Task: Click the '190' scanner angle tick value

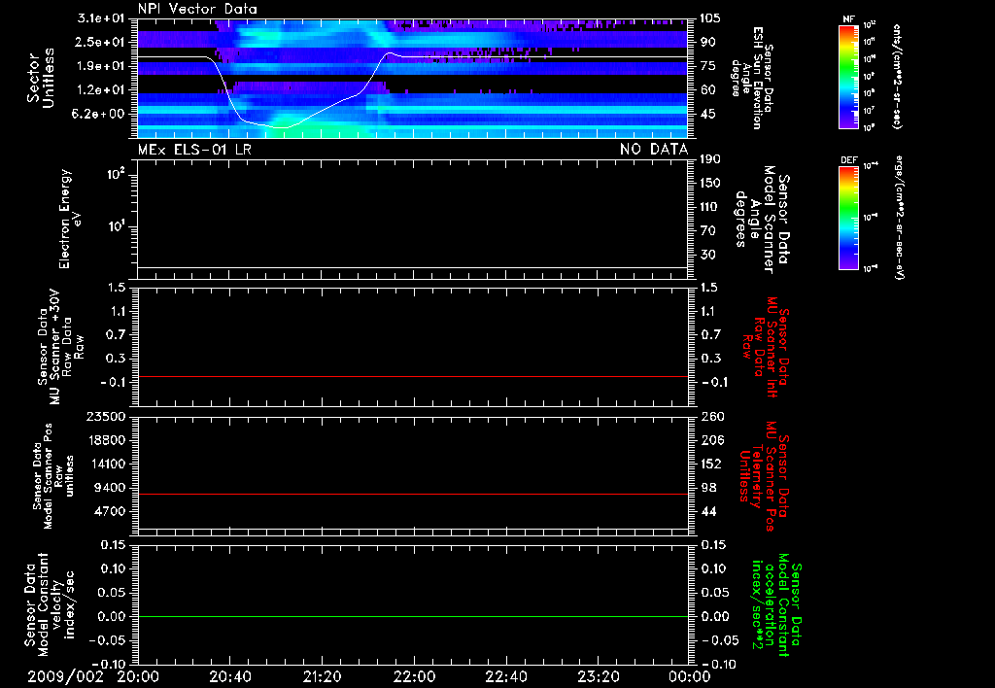Action: tap(710, 159)
